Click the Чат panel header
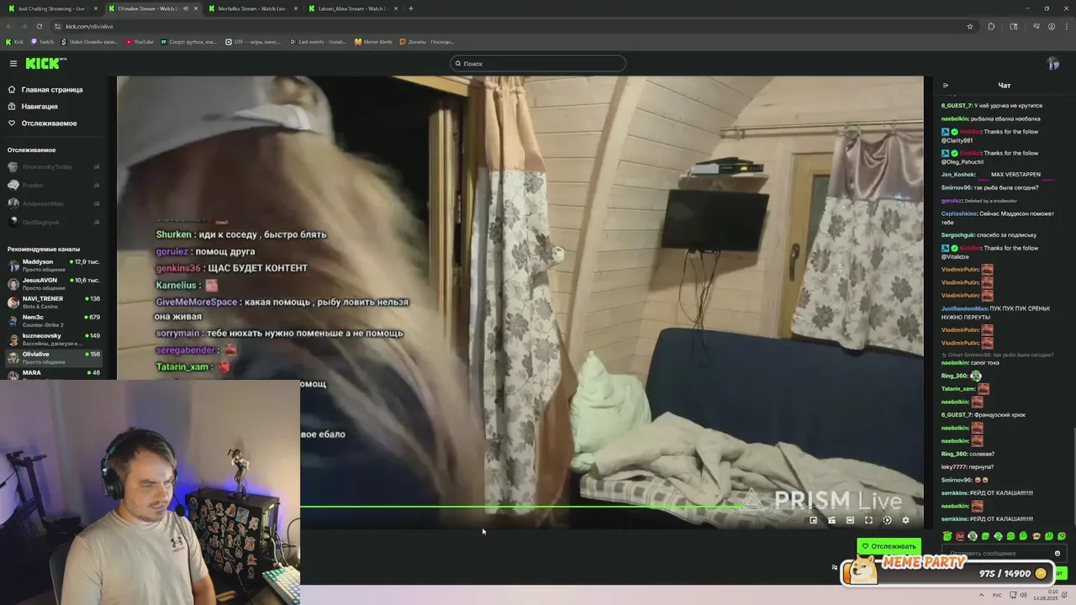Screen dimensions: 1076x605 (x=1005, y=86)
